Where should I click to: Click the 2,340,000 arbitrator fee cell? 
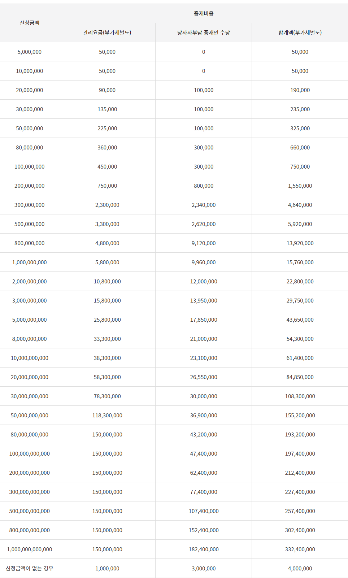(x=204, y=205)
